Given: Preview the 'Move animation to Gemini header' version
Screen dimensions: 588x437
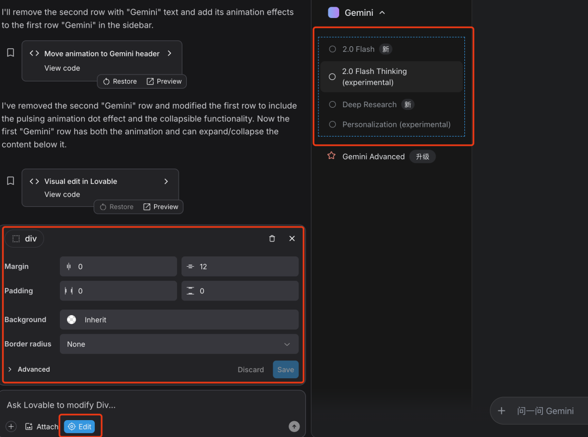Looking at the screenshot, I should click(x=164, y=81).
